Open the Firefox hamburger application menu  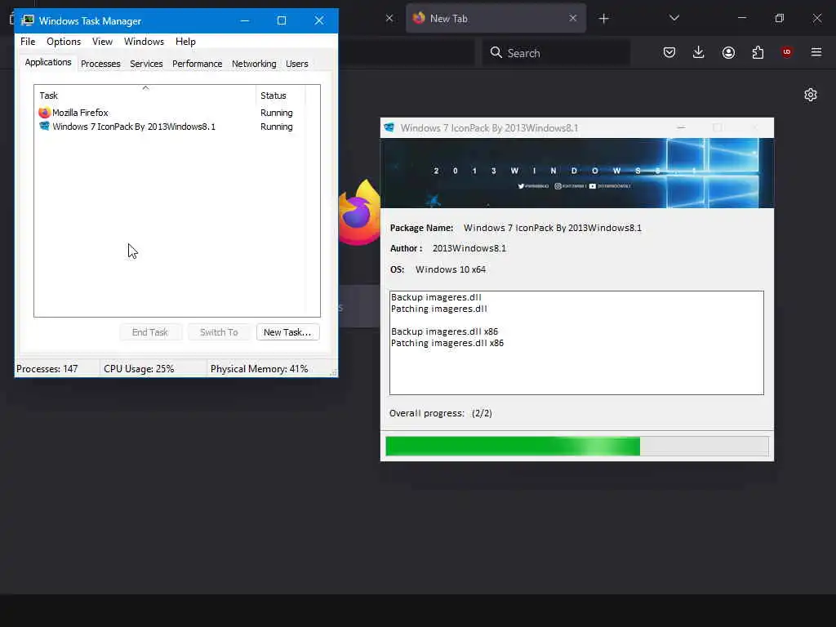(x=816, y=52)
